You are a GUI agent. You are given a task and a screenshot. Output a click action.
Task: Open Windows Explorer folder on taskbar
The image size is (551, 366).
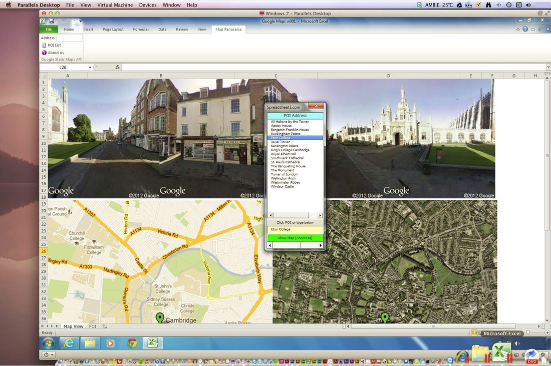pos(90,343)
